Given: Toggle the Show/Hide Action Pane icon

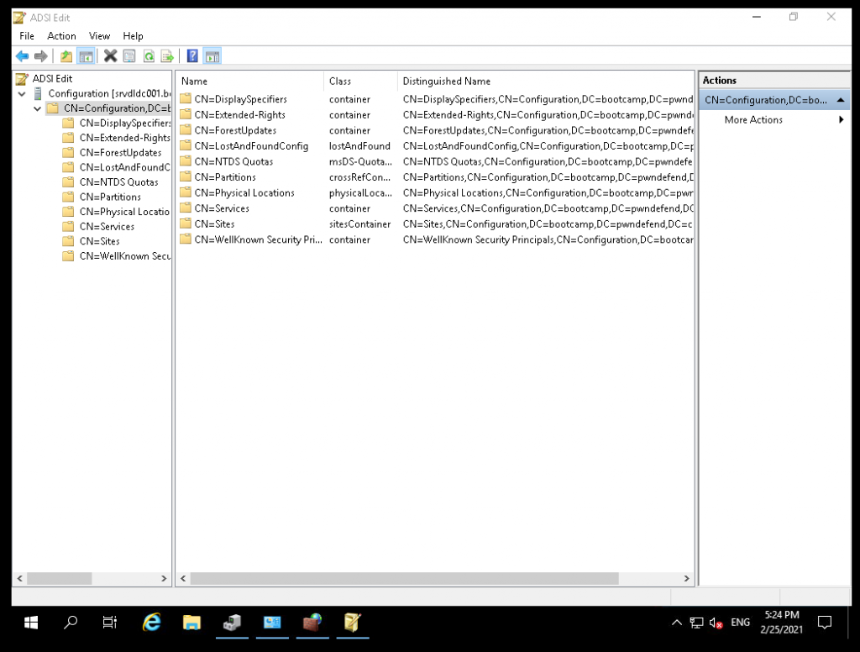Looking at the screenshot, I should 212,55.
